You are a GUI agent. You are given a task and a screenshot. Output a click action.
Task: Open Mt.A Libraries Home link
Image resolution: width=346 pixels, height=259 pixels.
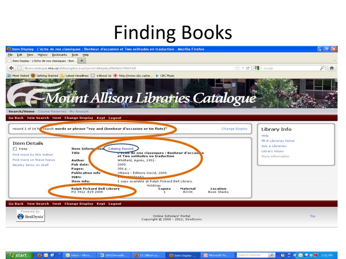[278, 141]
